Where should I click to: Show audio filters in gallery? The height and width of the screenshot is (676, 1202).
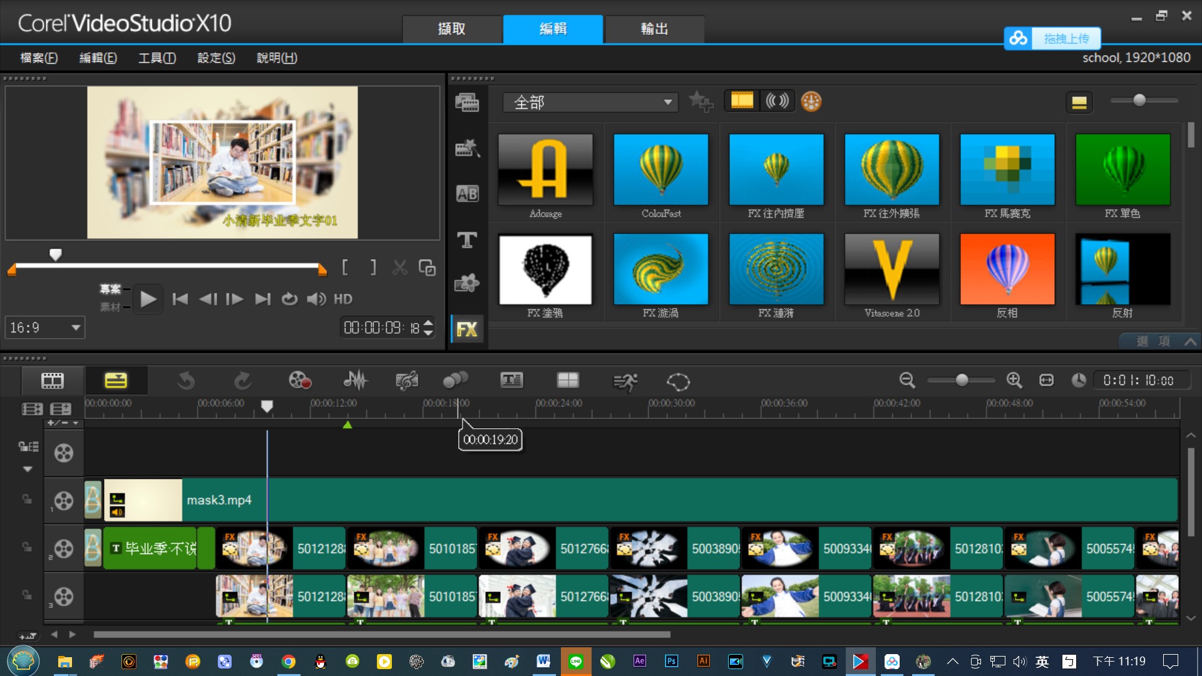(x=777, y=101)
